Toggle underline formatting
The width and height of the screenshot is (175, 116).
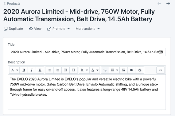point(40,70)
